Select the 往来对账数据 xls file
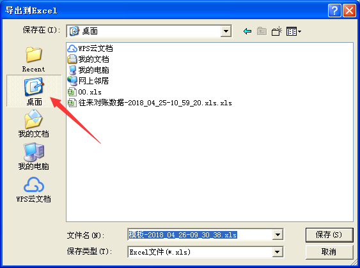Image resolution: width=360 pixels, height=268 pixels. coord(150,103)
